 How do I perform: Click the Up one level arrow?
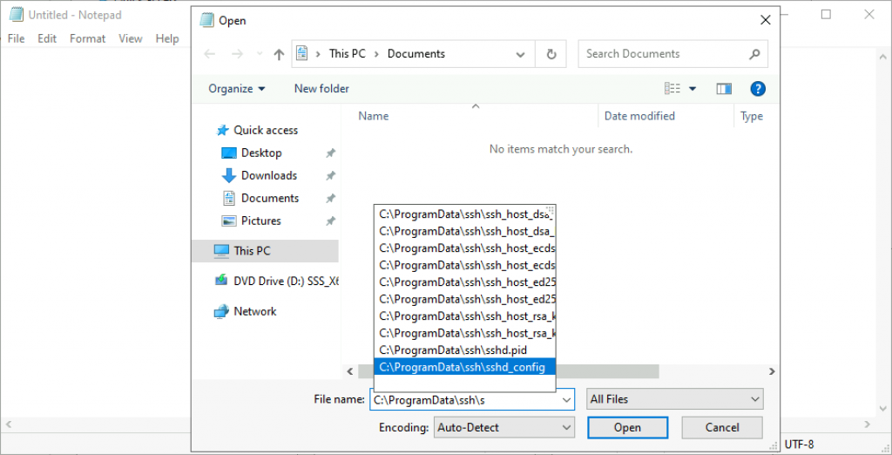point(279,54)
